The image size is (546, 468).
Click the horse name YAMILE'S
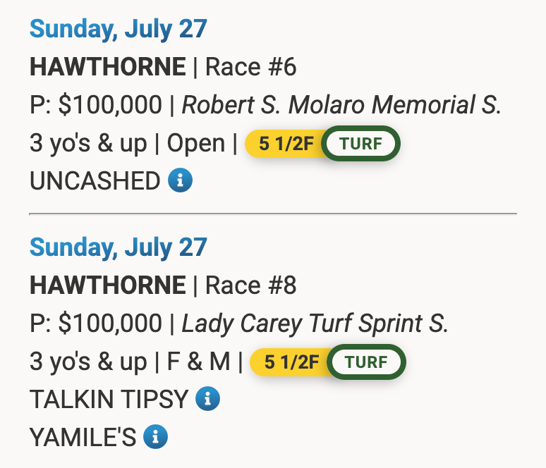[83, 438]
